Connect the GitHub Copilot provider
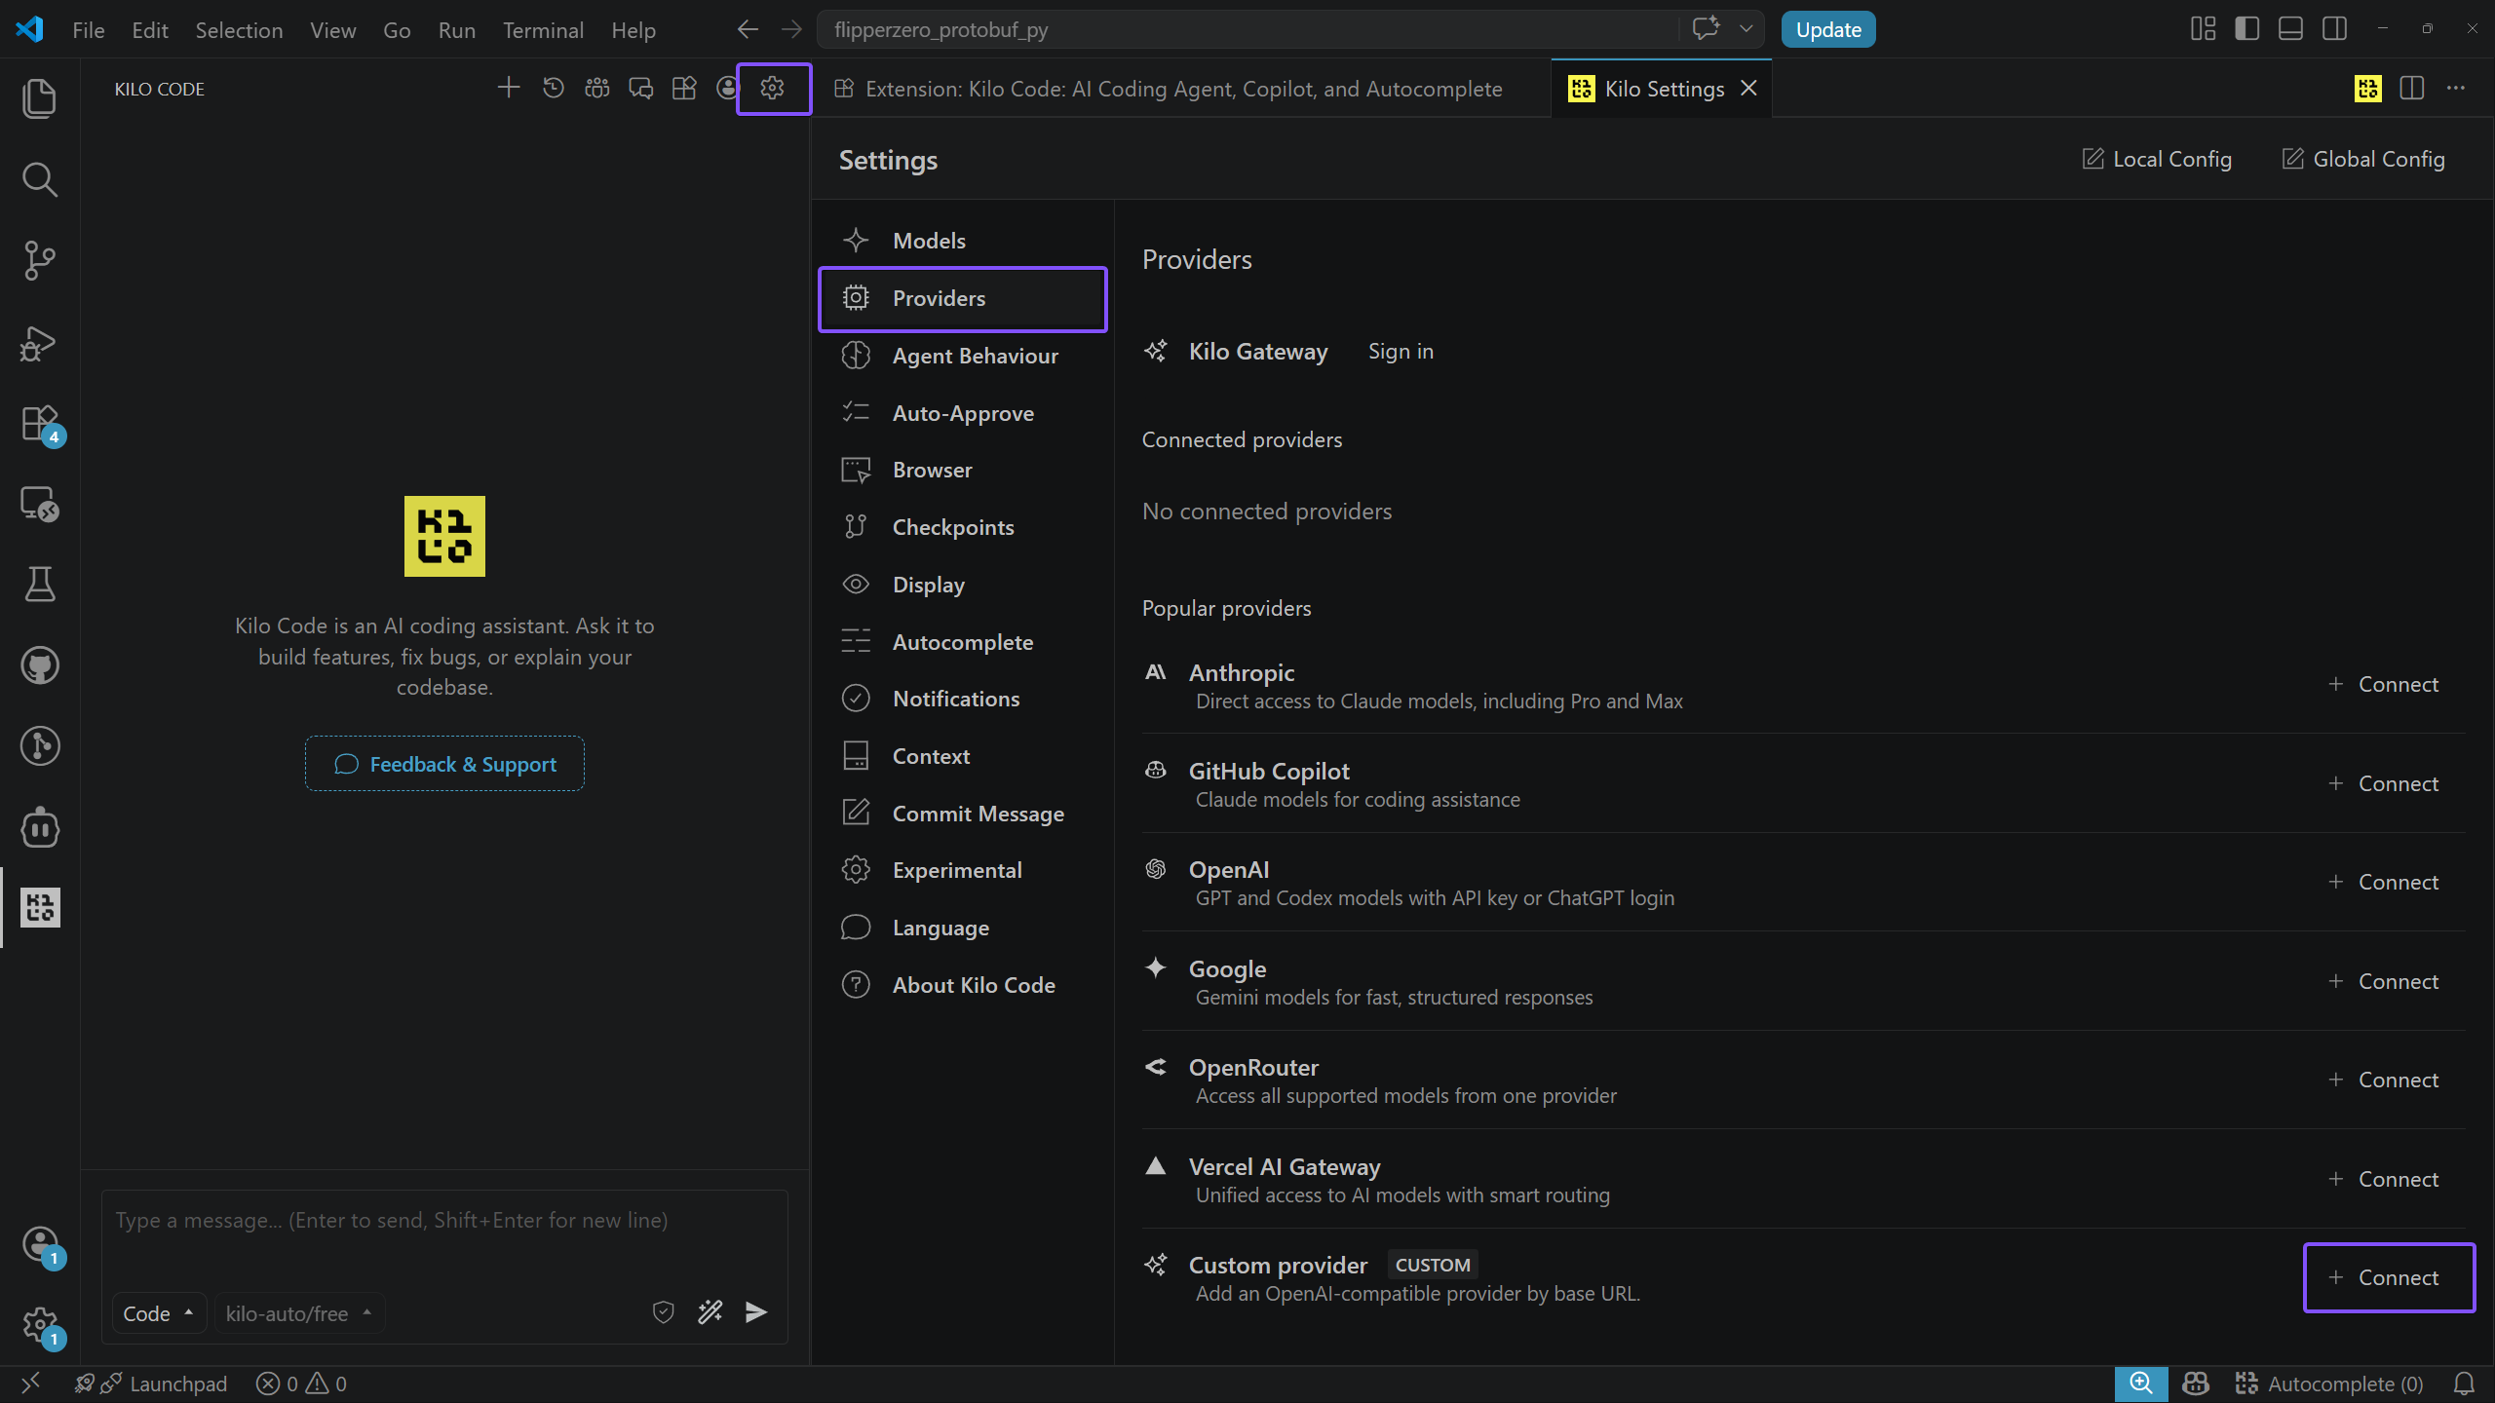Viewport: 2495px width, 1403px height. [2383, 783]
